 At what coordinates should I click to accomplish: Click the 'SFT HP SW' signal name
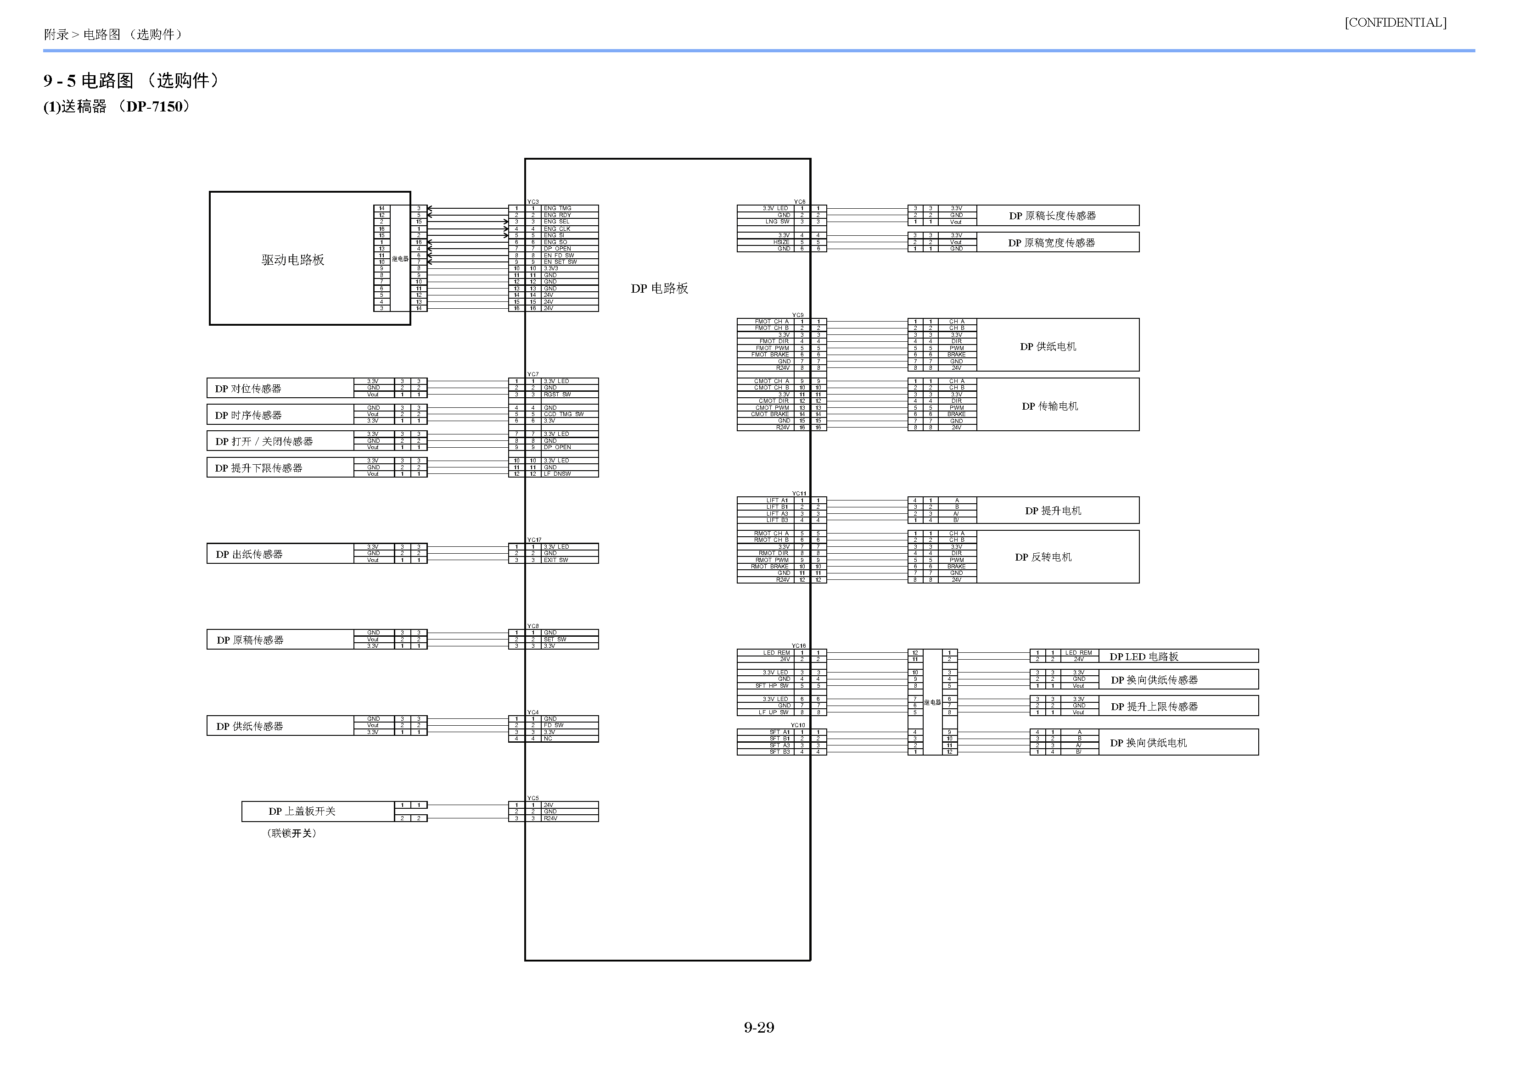click(772, 685)
